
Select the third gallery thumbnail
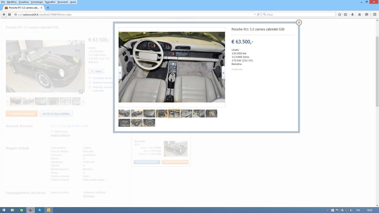point(149,114)
